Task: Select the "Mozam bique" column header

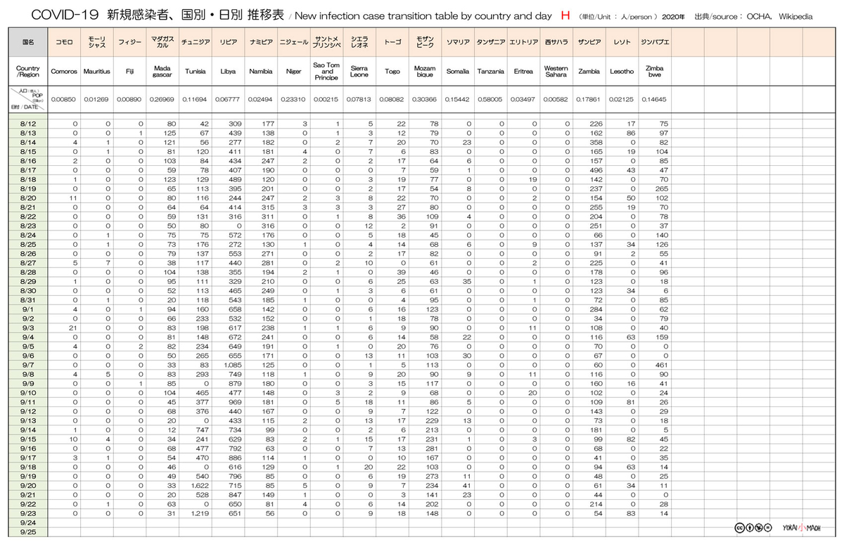Action: [x=425, y=72]
